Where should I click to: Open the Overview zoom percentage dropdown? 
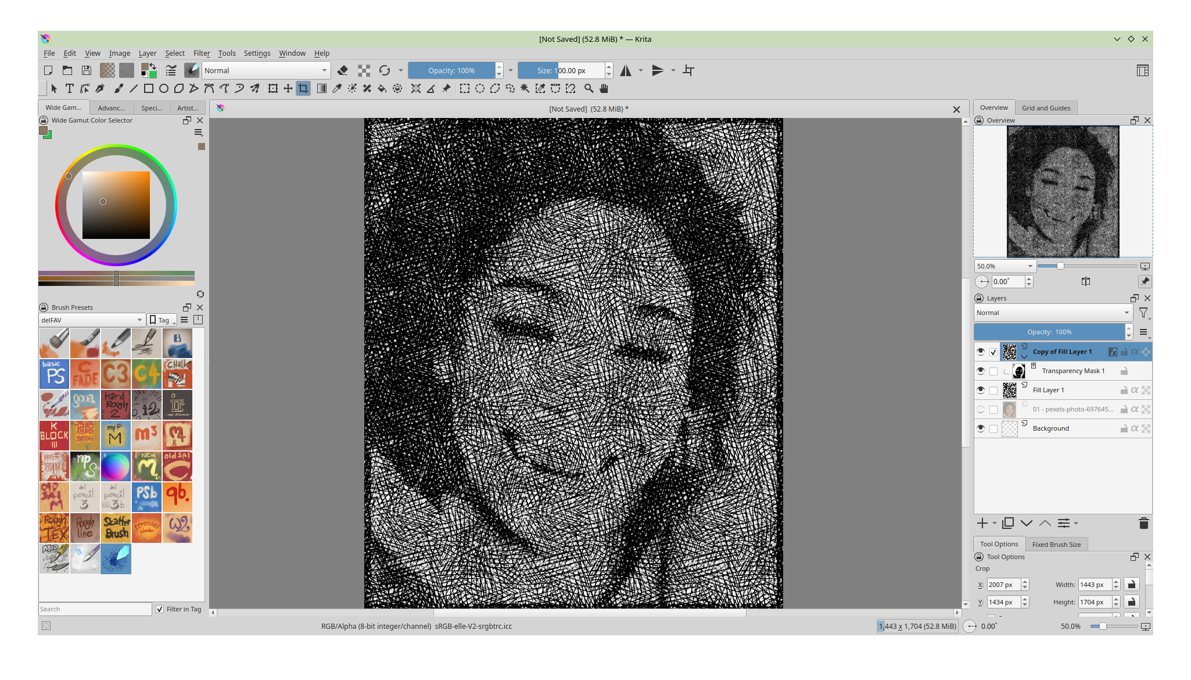1005,266
